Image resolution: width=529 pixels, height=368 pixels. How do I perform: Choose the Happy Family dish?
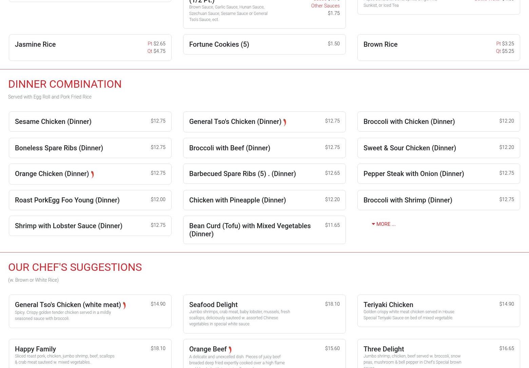pyautogui.click(x=35, y=349)
